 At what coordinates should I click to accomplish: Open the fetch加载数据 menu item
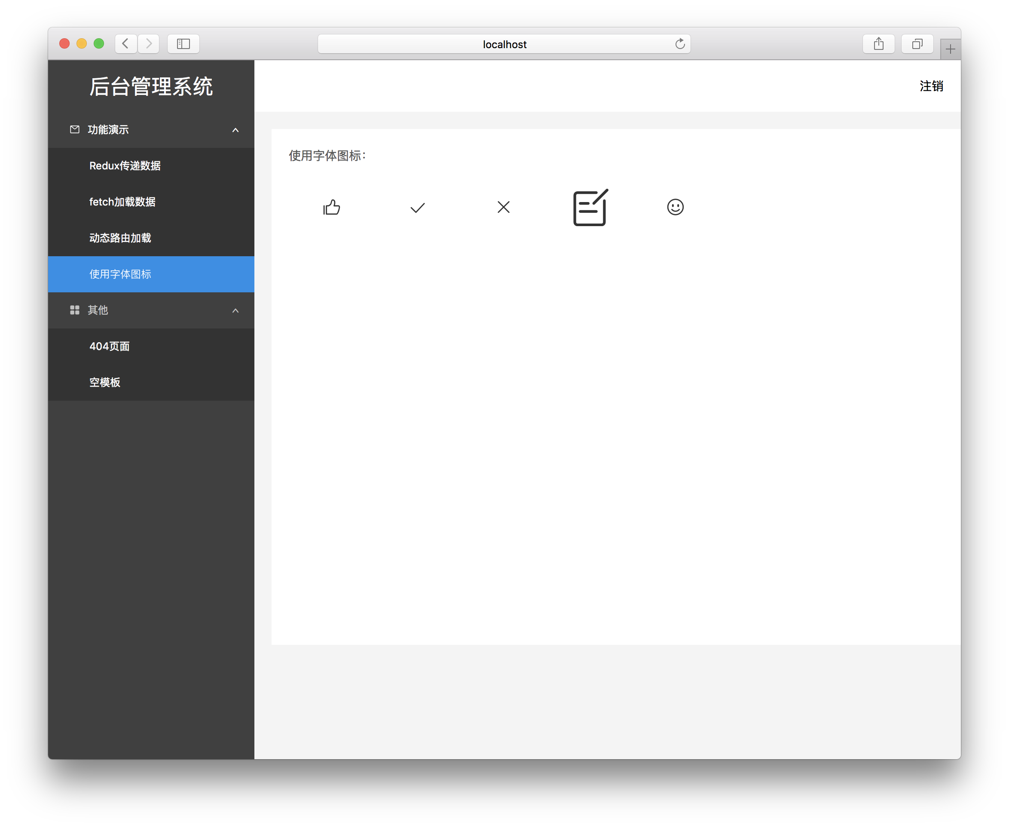pos(122,202)
